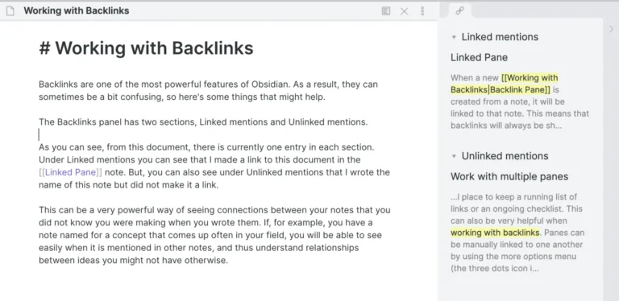Collapse the Linked mentions section

tap(454, 37)
